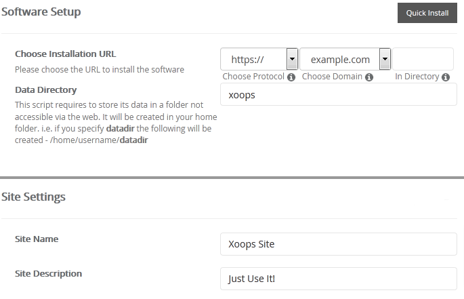Click the Software Setup heading
Viewport: 464px width, 299px height.
point(42,12)
